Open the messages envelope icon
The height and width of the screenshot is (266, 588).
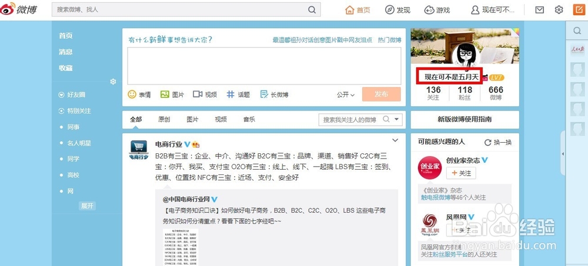tap(540, 10)
